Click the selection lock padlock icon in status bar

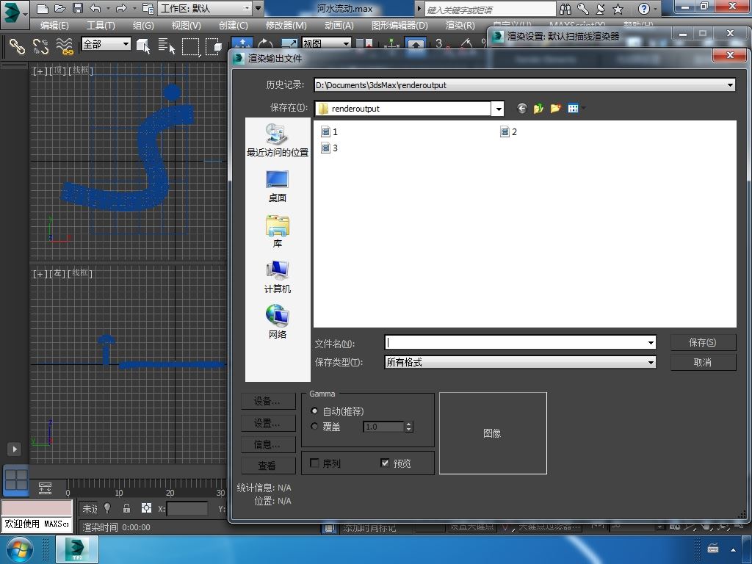126,508
